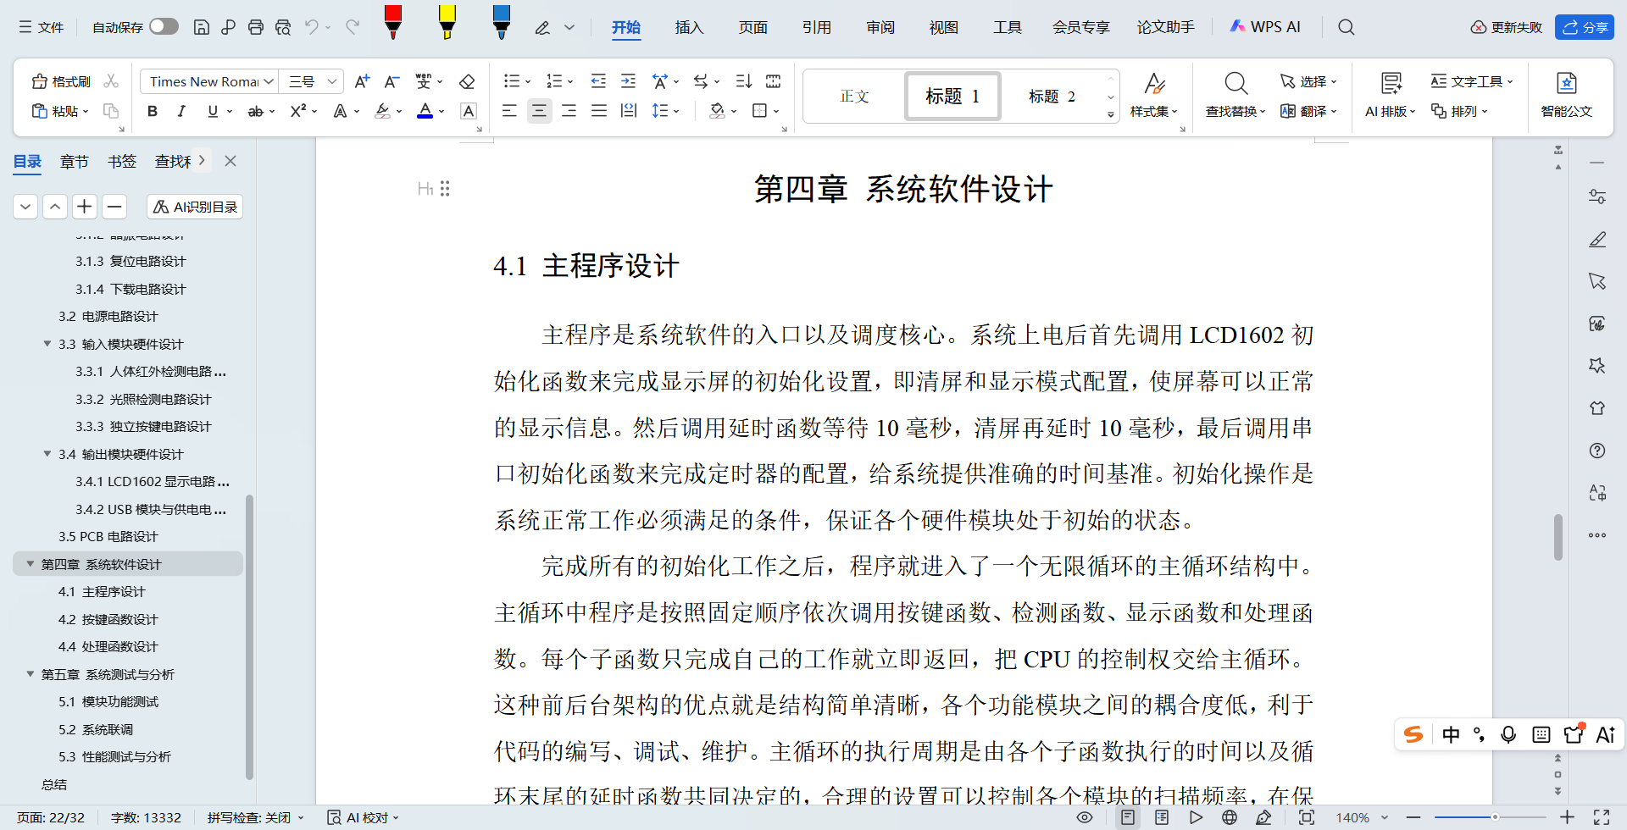Collapse 3.3 输入模块硬件设计 node
The width and height of the screenshot is (1627, 830).
point(47,344)
